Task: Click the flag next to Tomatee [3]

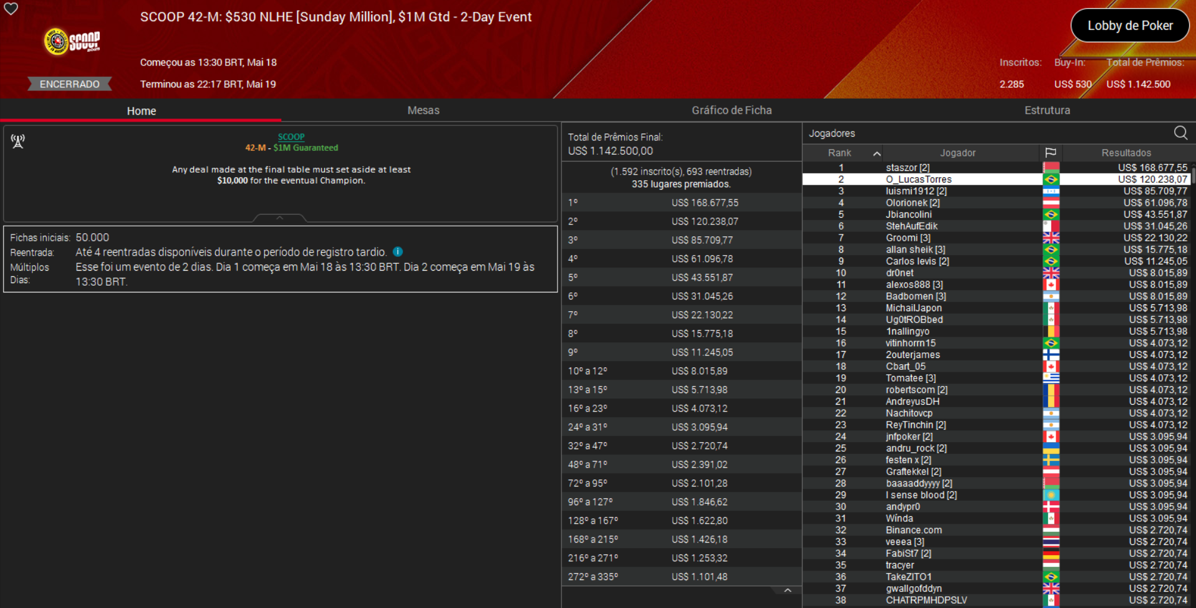Action: 1051,378
